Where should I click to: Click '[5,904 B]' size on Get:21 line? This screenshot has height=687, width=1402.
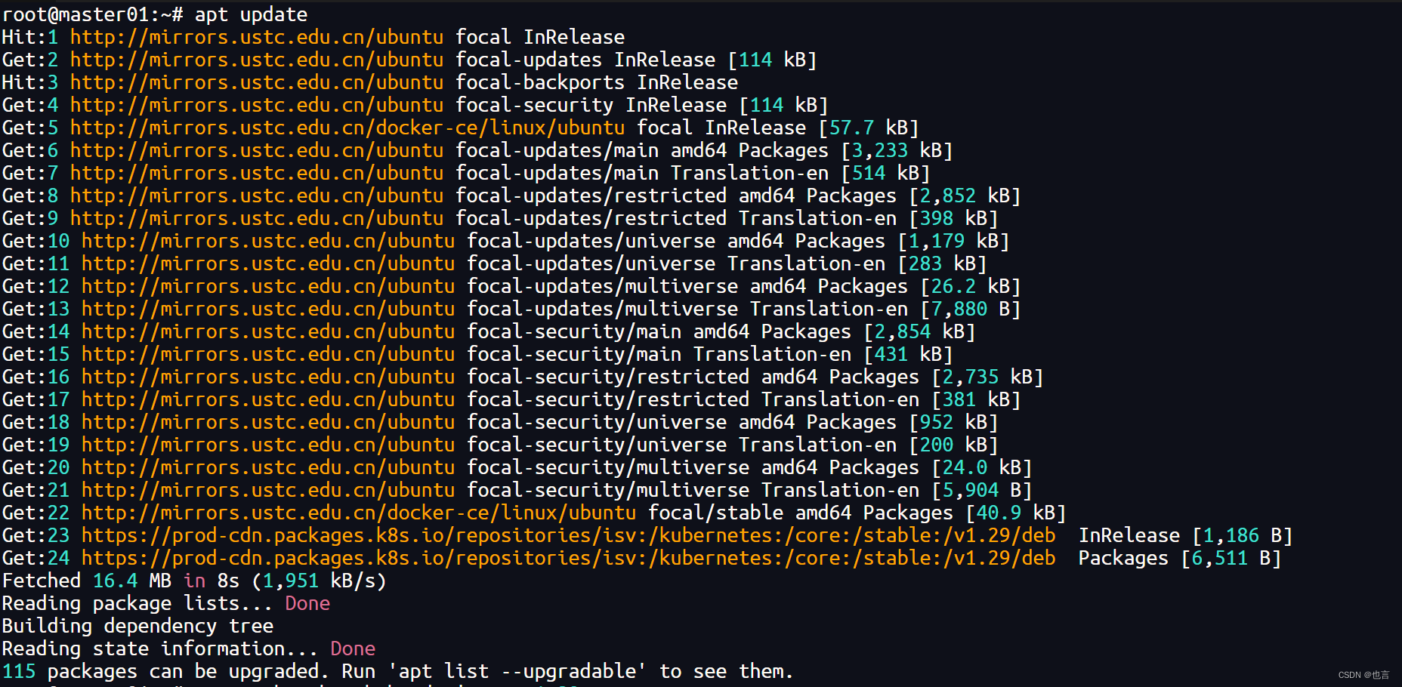982,490
